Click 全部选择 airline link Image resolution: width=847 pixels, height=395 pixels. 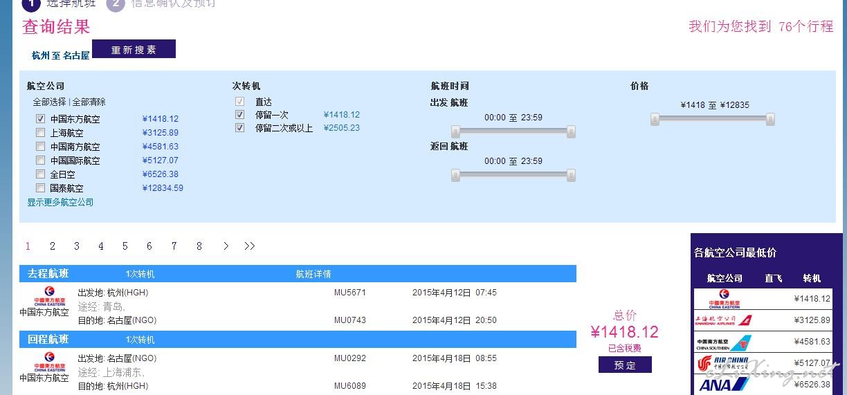click(49, 102)
